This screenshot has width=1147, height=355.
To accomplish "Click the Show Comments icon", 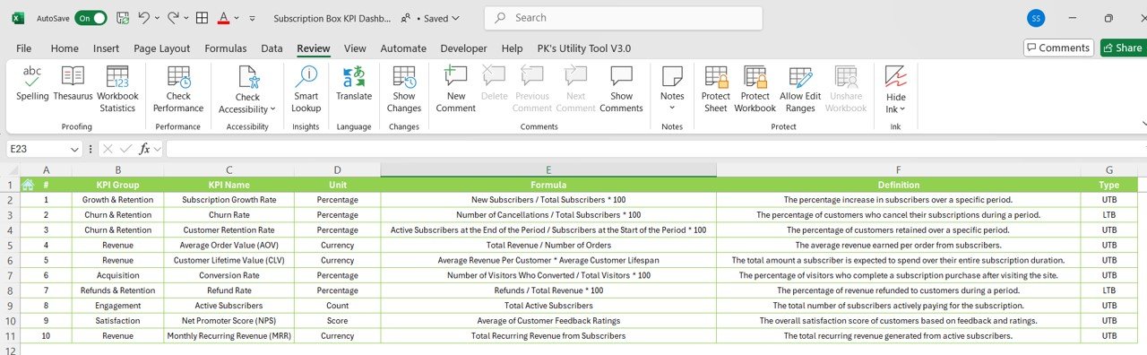I will coord(621,77).
